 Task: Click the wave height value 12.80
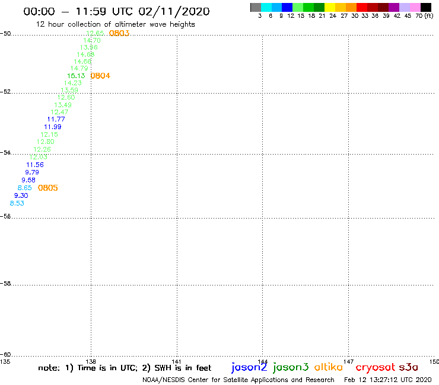(46, 142)
